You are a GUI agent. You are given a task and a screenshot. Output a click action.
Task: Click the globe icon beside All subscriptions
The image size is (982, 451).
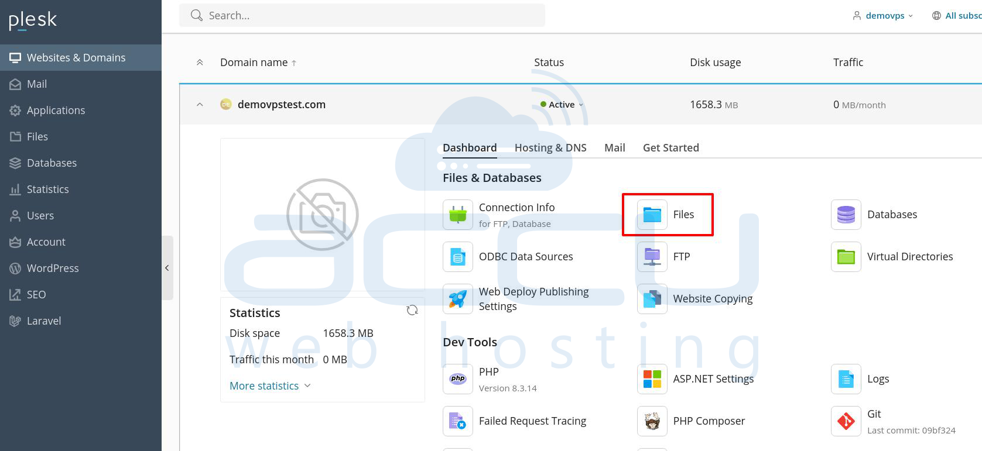coord(936,16)
